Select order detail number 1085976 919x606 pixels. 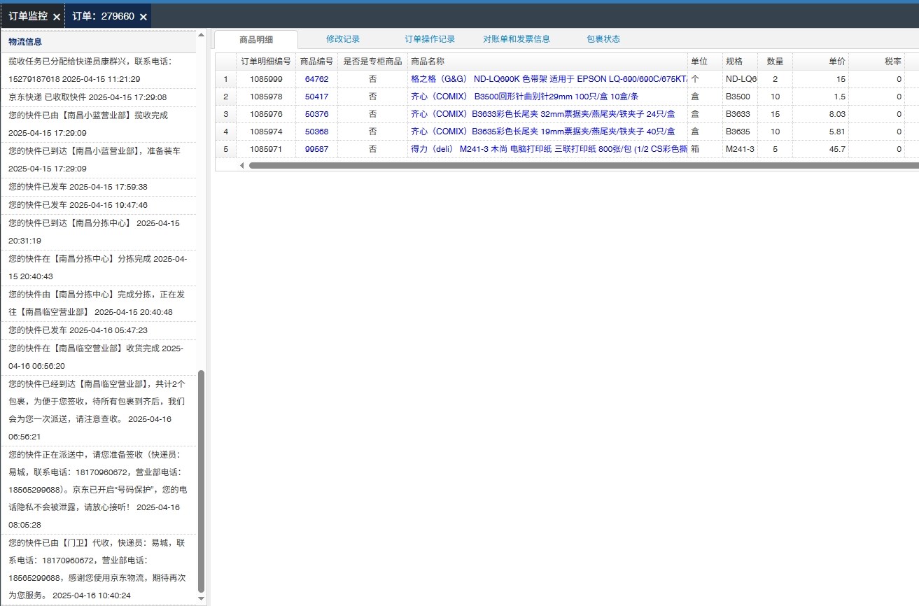click(x=266, y=114)
